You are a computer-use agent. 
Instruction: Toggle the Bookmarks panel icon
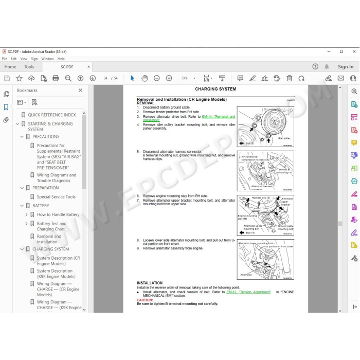tap(6, 107)
